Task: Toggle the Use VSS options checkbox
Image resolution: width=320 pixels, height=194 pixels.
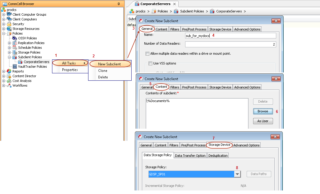Action: pyautogui.click(x=150, y=63)
